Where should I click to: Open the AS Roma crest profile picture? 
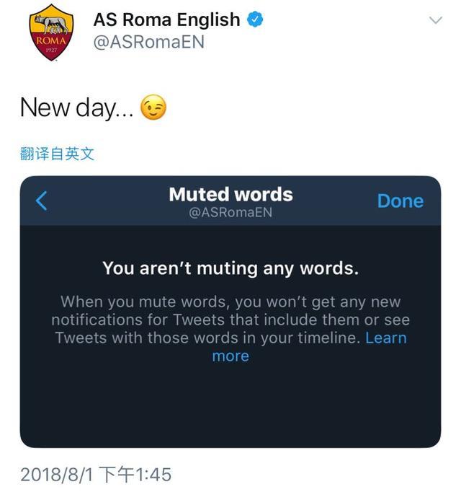(51, 32)
